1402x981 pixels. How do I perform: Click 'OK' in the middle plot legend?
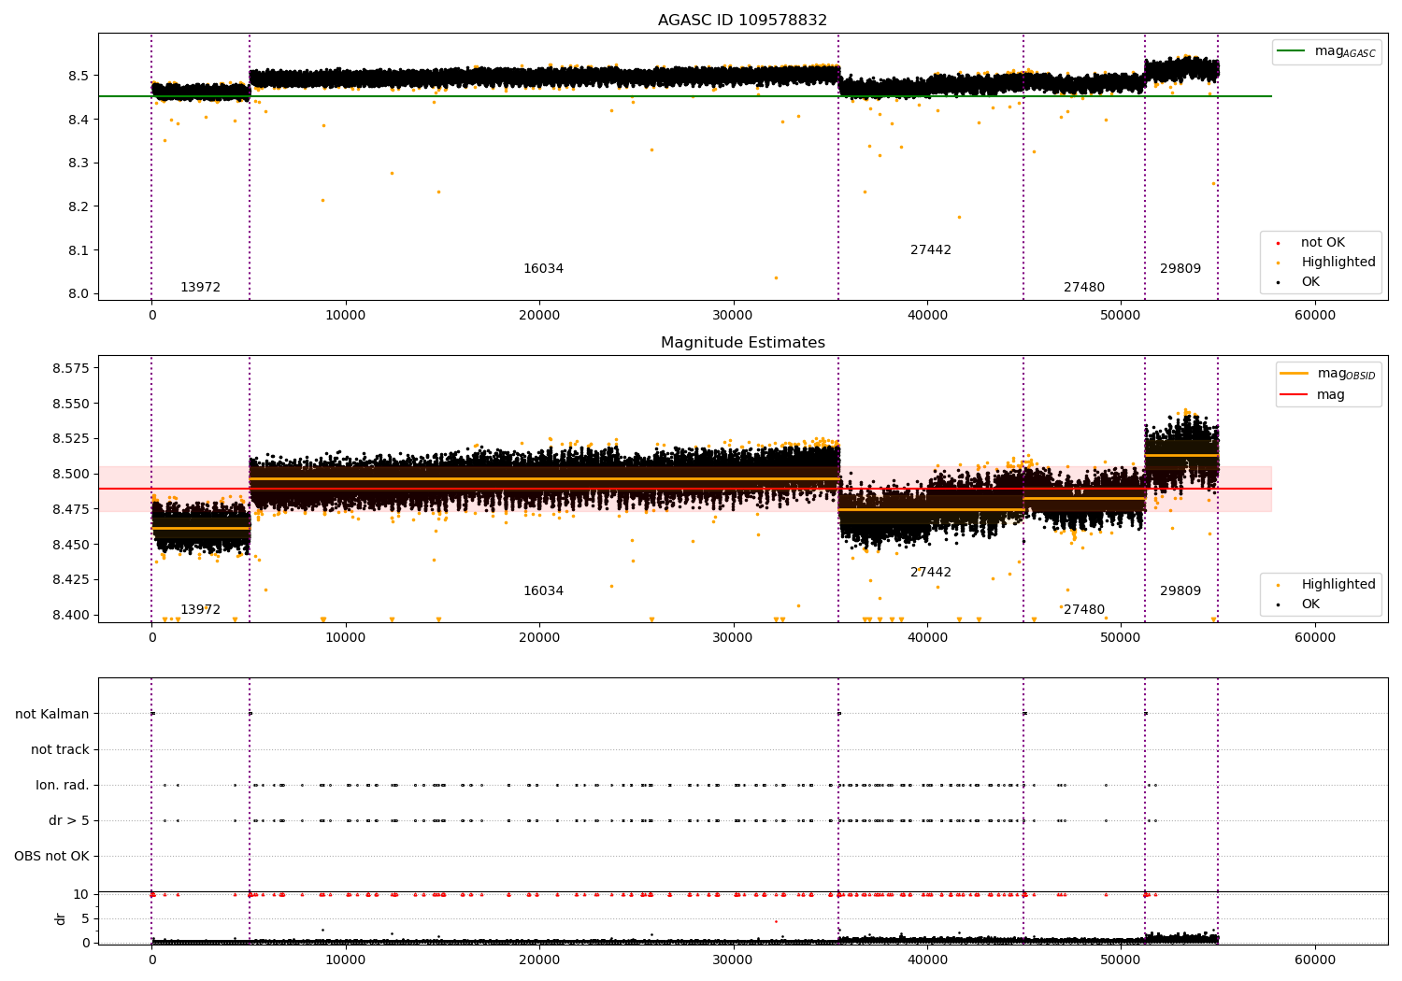(1310, 604)
